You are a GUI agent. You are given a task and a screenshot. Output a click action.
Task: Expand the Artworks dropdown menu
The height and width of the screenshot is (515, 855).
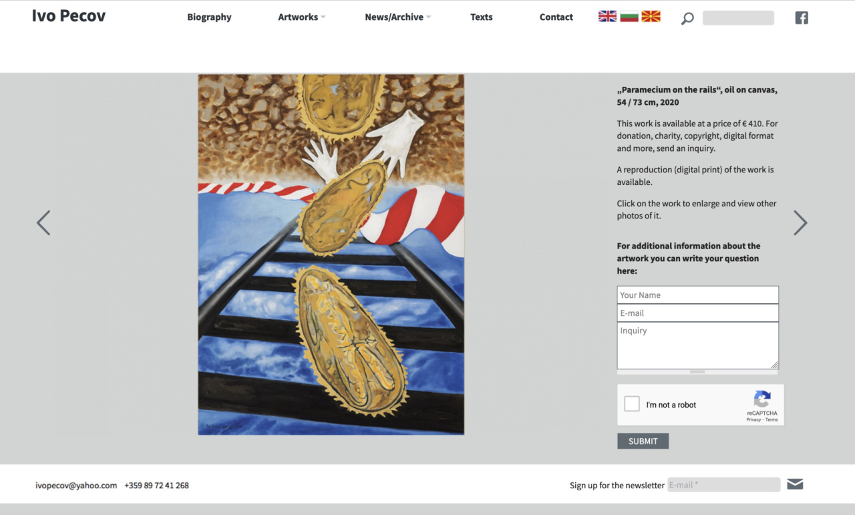[302, 17]
